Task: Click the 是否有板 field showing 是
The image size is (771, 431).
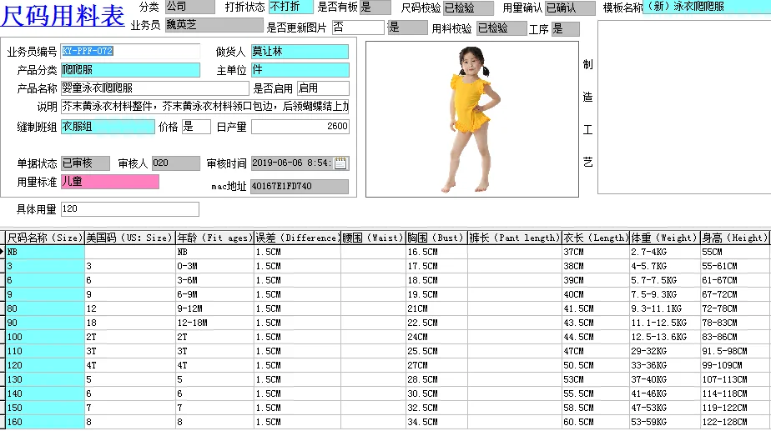Action: pos(375,7)
